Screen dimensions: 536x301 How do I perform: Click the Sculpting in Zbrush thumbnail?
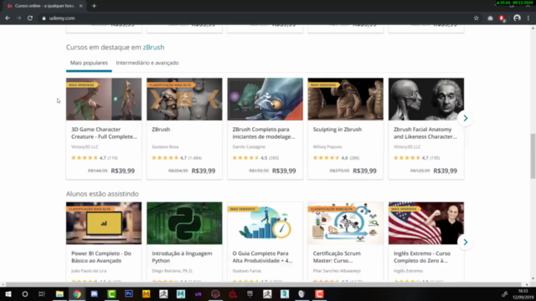345,99
